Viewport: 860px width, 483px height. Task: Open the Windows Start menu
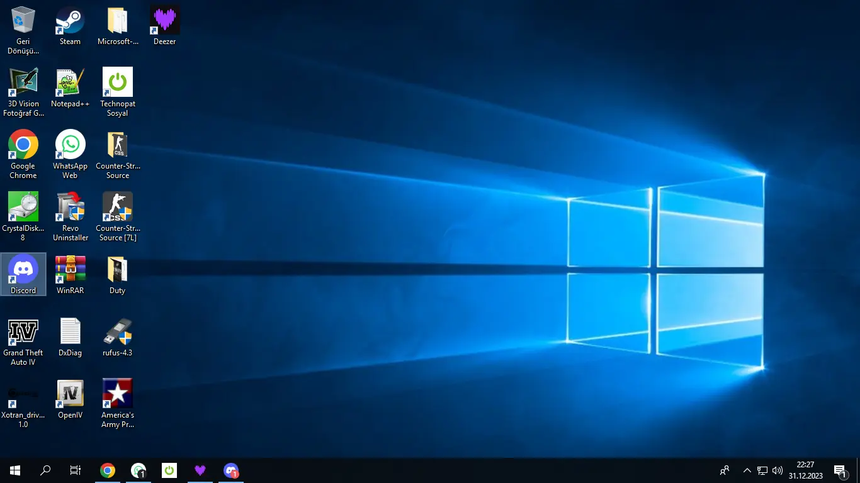coord(15,470)
